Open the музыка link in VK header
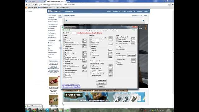Screen dimensions: 199x112 click(130, 11)
